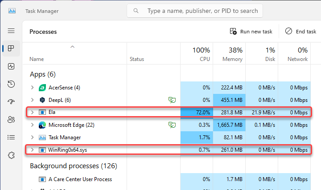Click the DeepL app icon
Screen dimensions: 321x190
42,100
